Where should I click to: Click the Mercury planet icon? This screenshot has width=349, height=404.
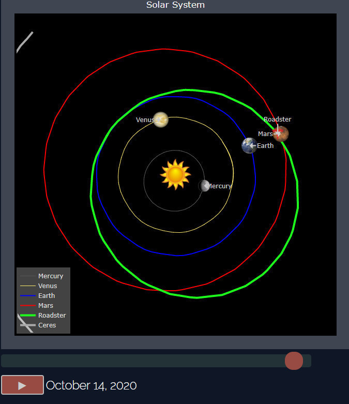point(204,186)
